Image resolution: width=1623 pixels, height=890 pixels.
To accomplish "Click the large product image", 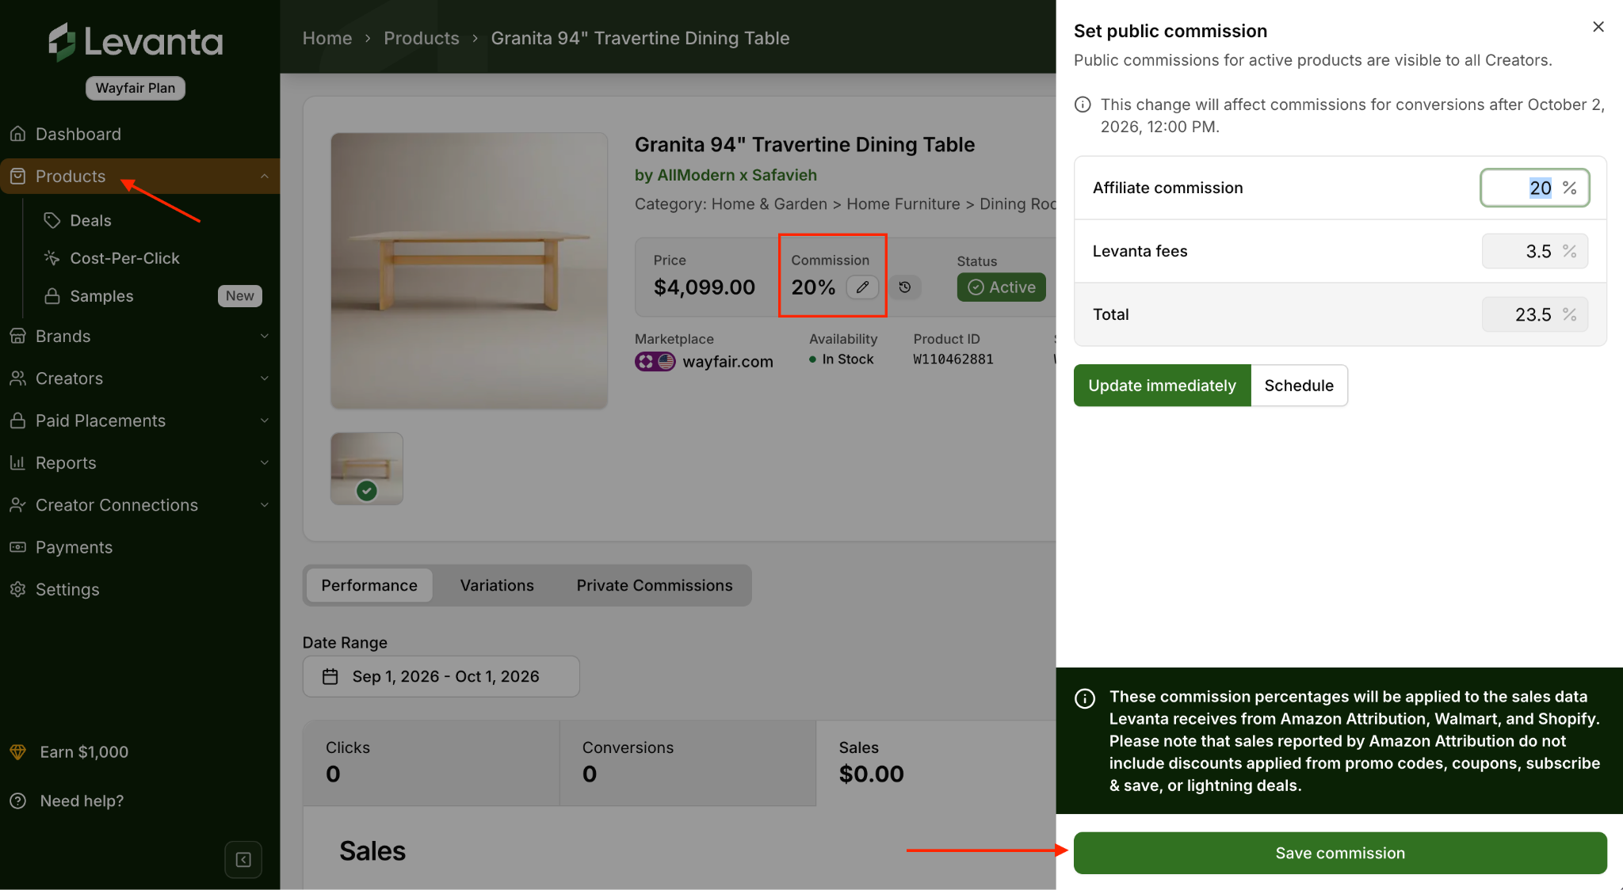I will [469, 271].
